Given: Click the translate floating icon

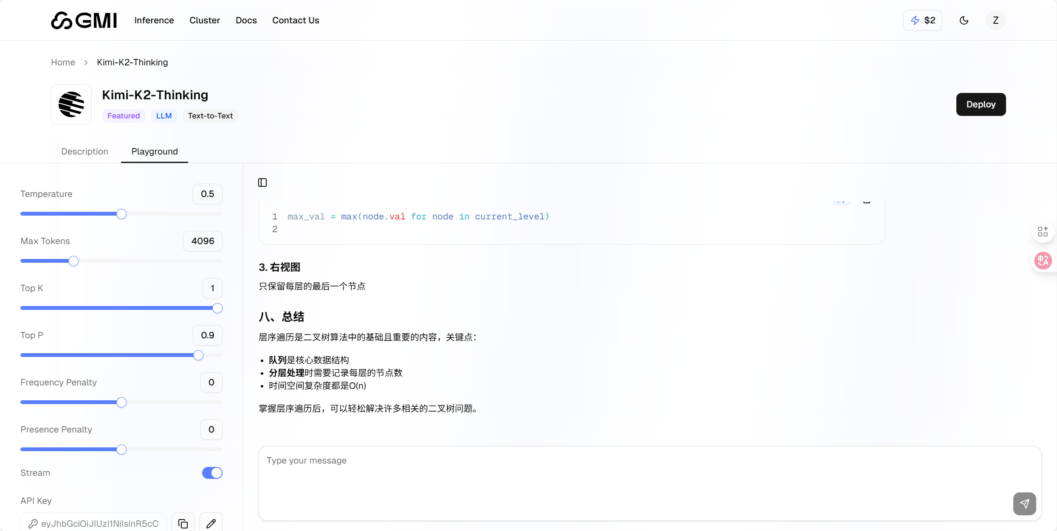Looking at the screenshot, I should (1043, 261).
